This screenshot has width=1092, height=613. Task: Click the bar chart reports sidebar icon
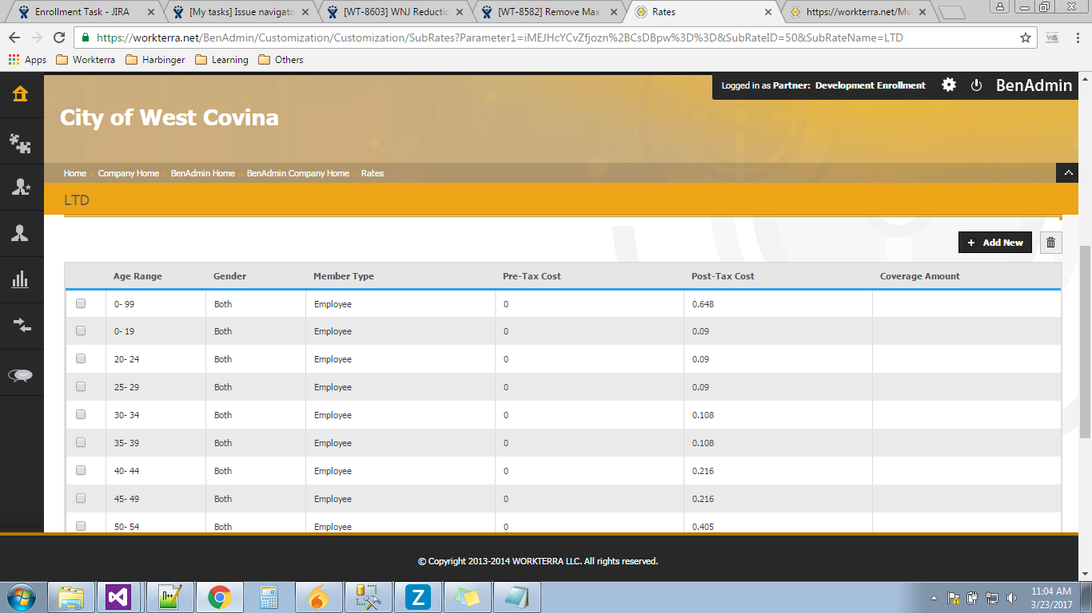click(x=21, y=279)
